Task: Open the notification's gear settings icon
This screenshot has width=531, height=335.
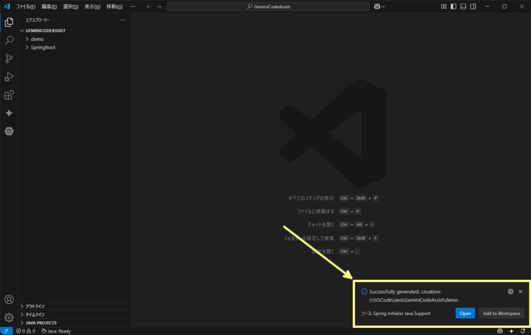Action: [510, 292]
